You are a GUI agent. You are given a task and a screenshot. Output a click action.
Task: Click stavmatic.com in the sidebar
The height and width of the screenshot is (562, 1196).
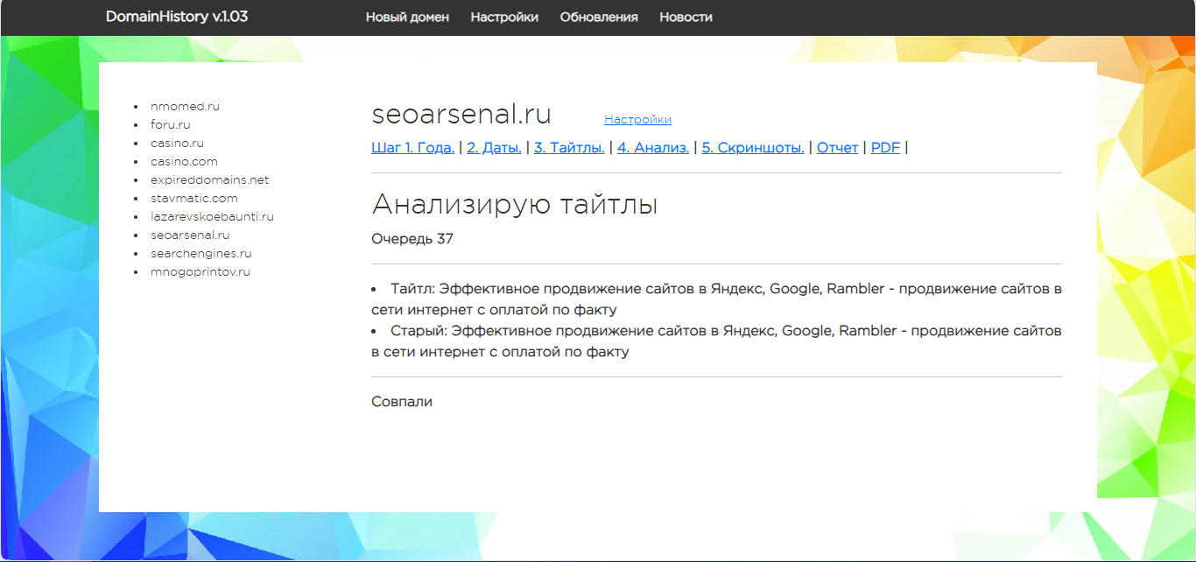point(193,198)
